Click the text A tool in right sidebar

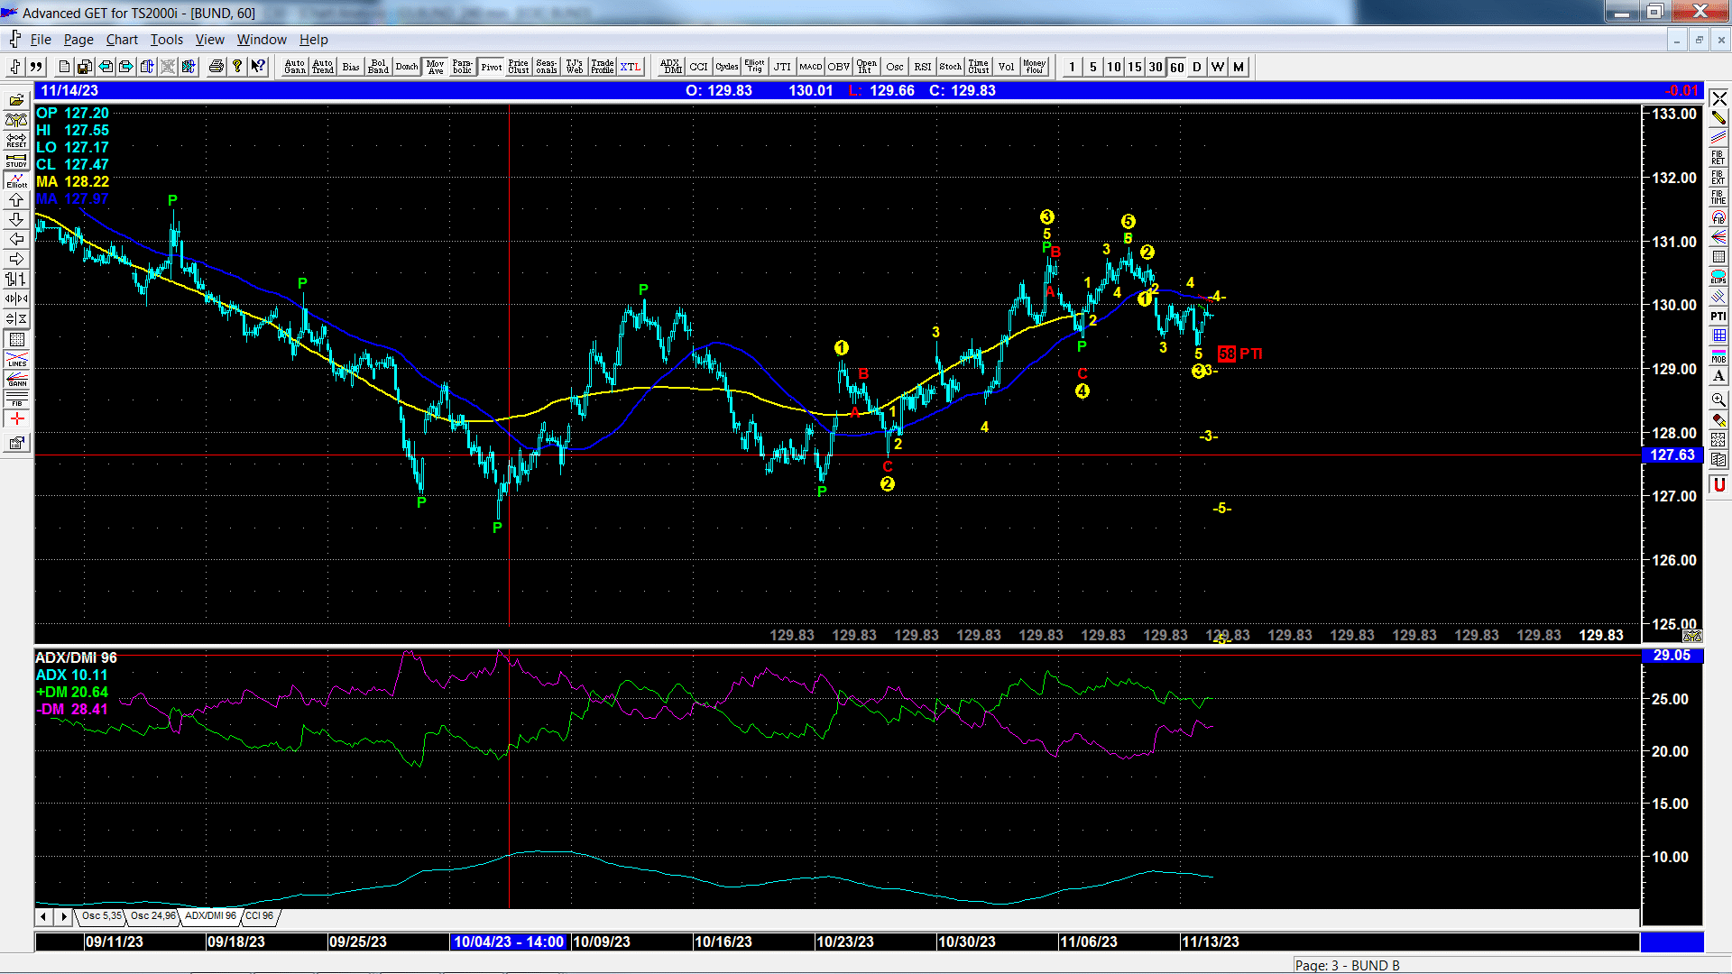tap(1718, 375)
